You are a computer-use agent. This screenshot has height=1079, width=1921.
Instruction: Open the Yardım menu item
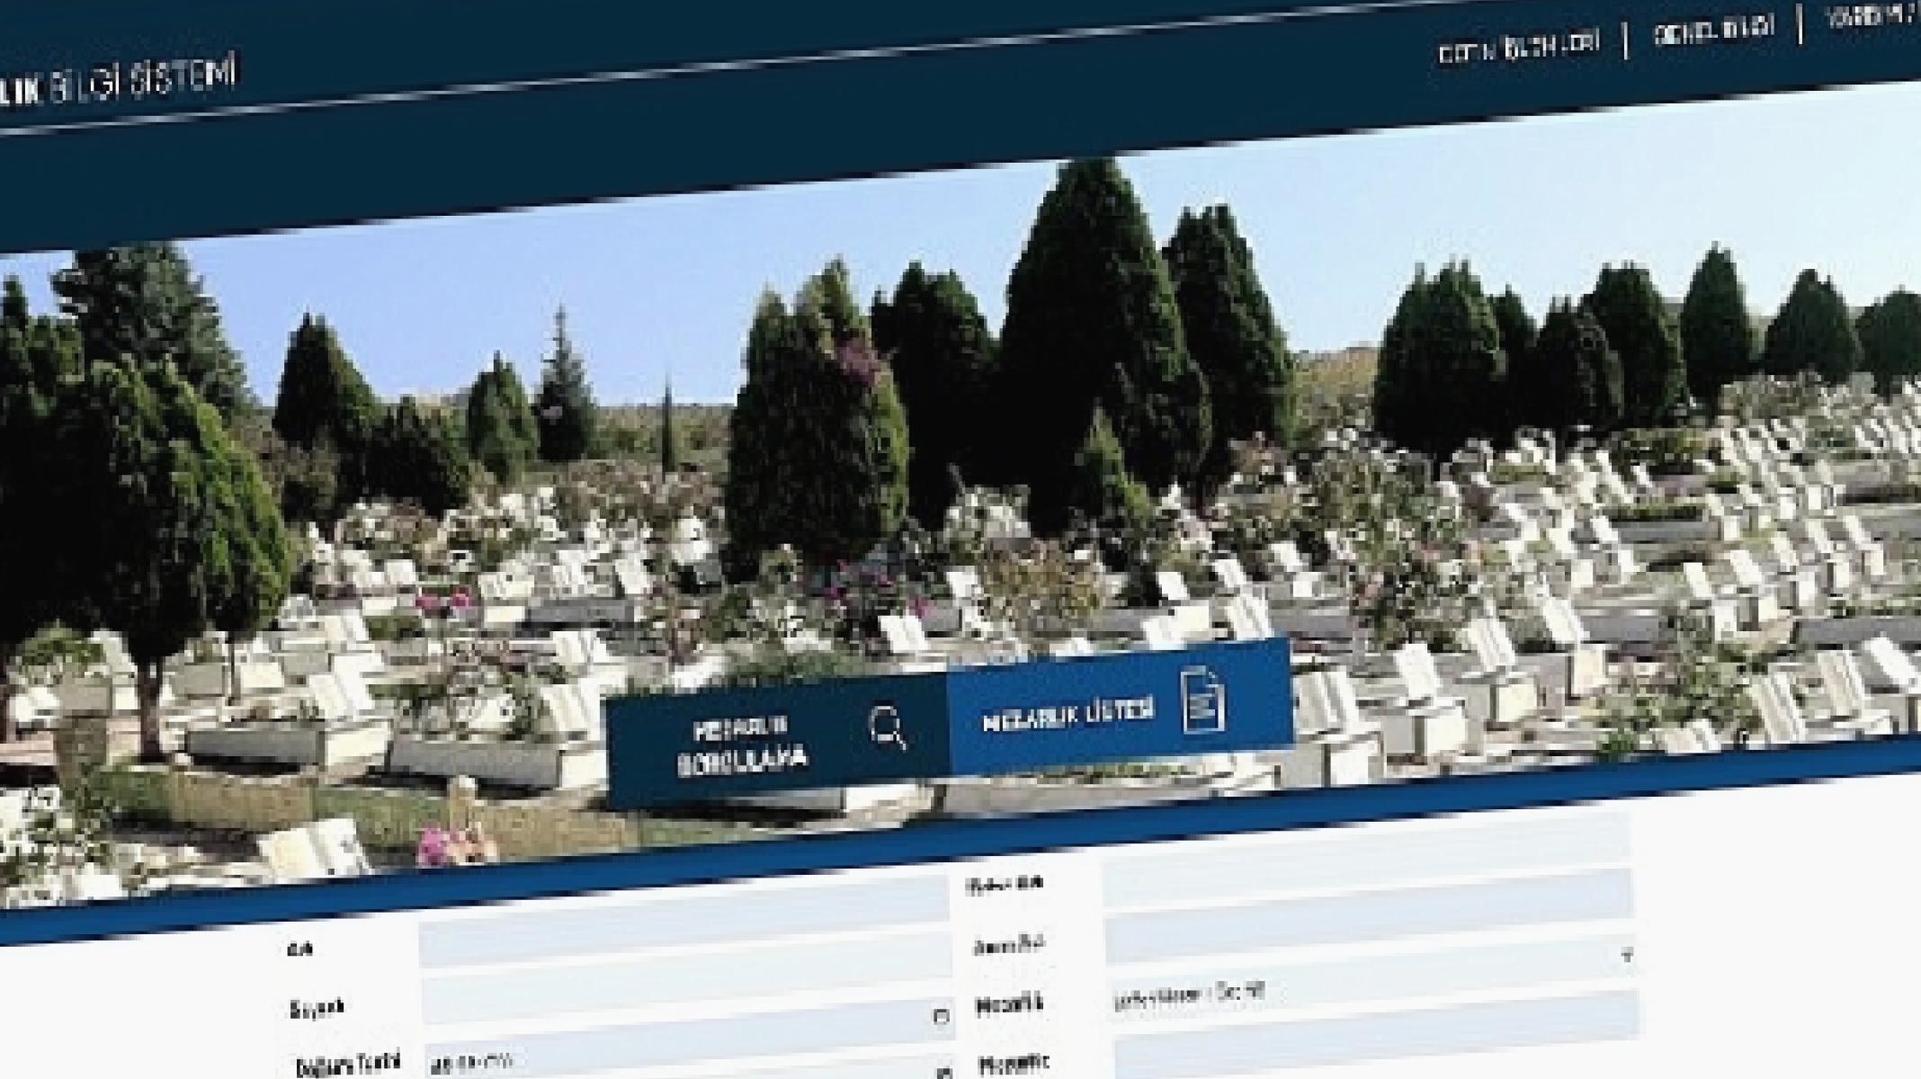click(1871, 15)
